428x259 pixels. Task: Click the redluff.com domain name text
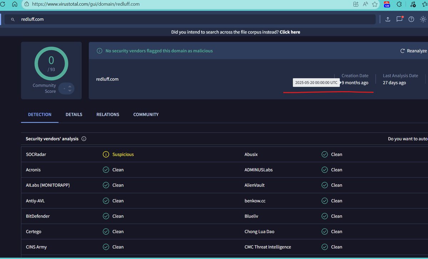107,79
